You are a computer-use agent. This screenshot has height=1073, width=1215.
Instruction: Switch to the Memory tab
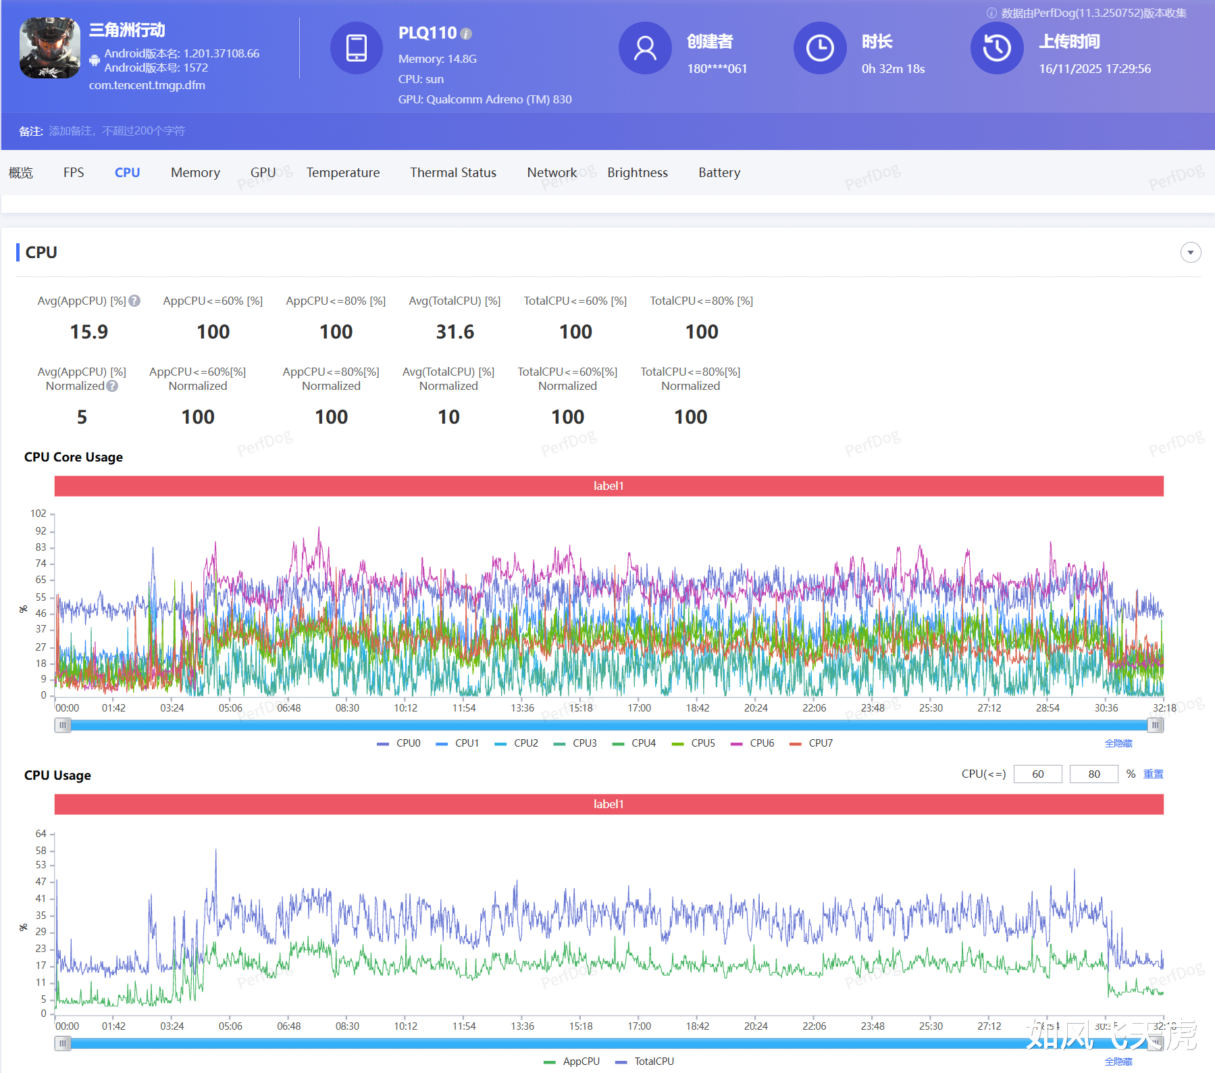[x=195, y=173]
